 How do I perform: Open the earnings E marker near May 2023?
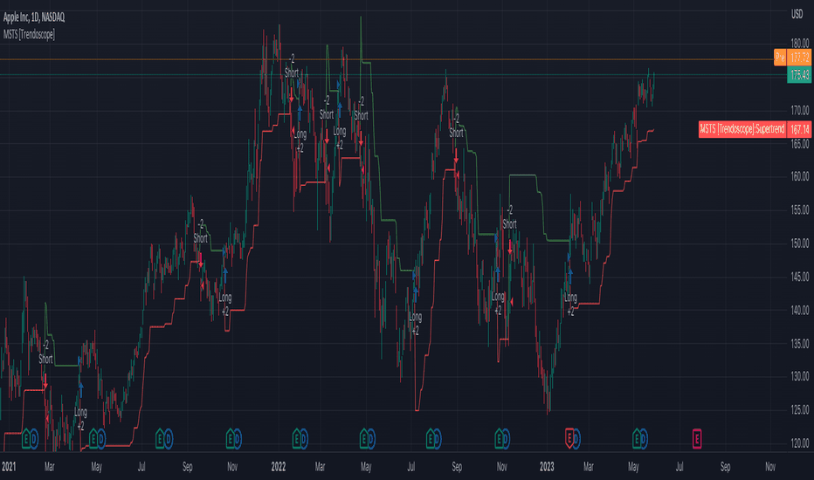click(x=637, y=439)
